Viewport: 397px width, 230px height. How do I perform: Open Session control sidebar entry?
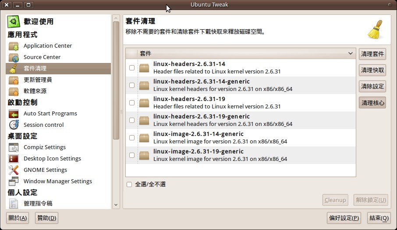click(x=58, y=125)
